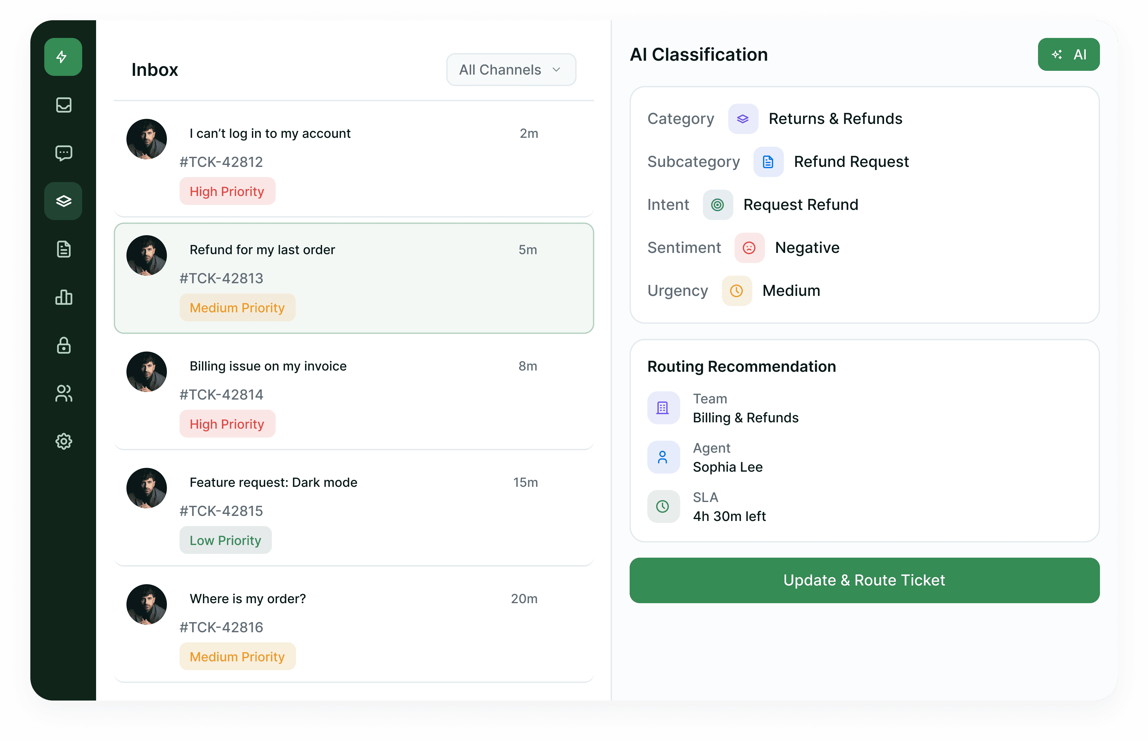The width and height of the screenshot is (1148, 741).
Task: Click the Billing & Refunds team name
Action: click(x=745, y=418)
